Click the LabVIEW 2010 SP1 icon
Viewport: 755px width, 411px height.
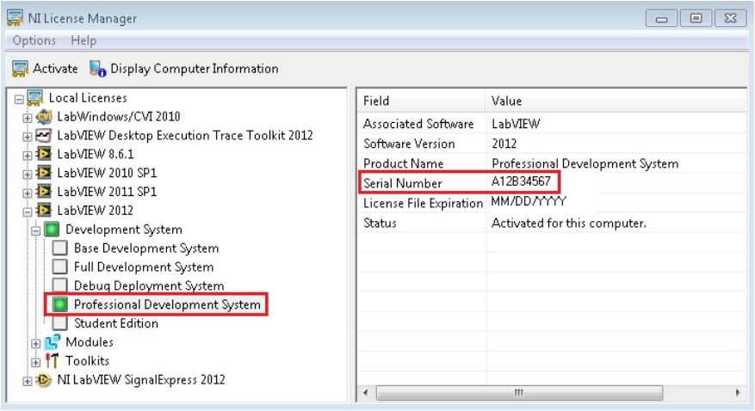[x=44, y=173]
